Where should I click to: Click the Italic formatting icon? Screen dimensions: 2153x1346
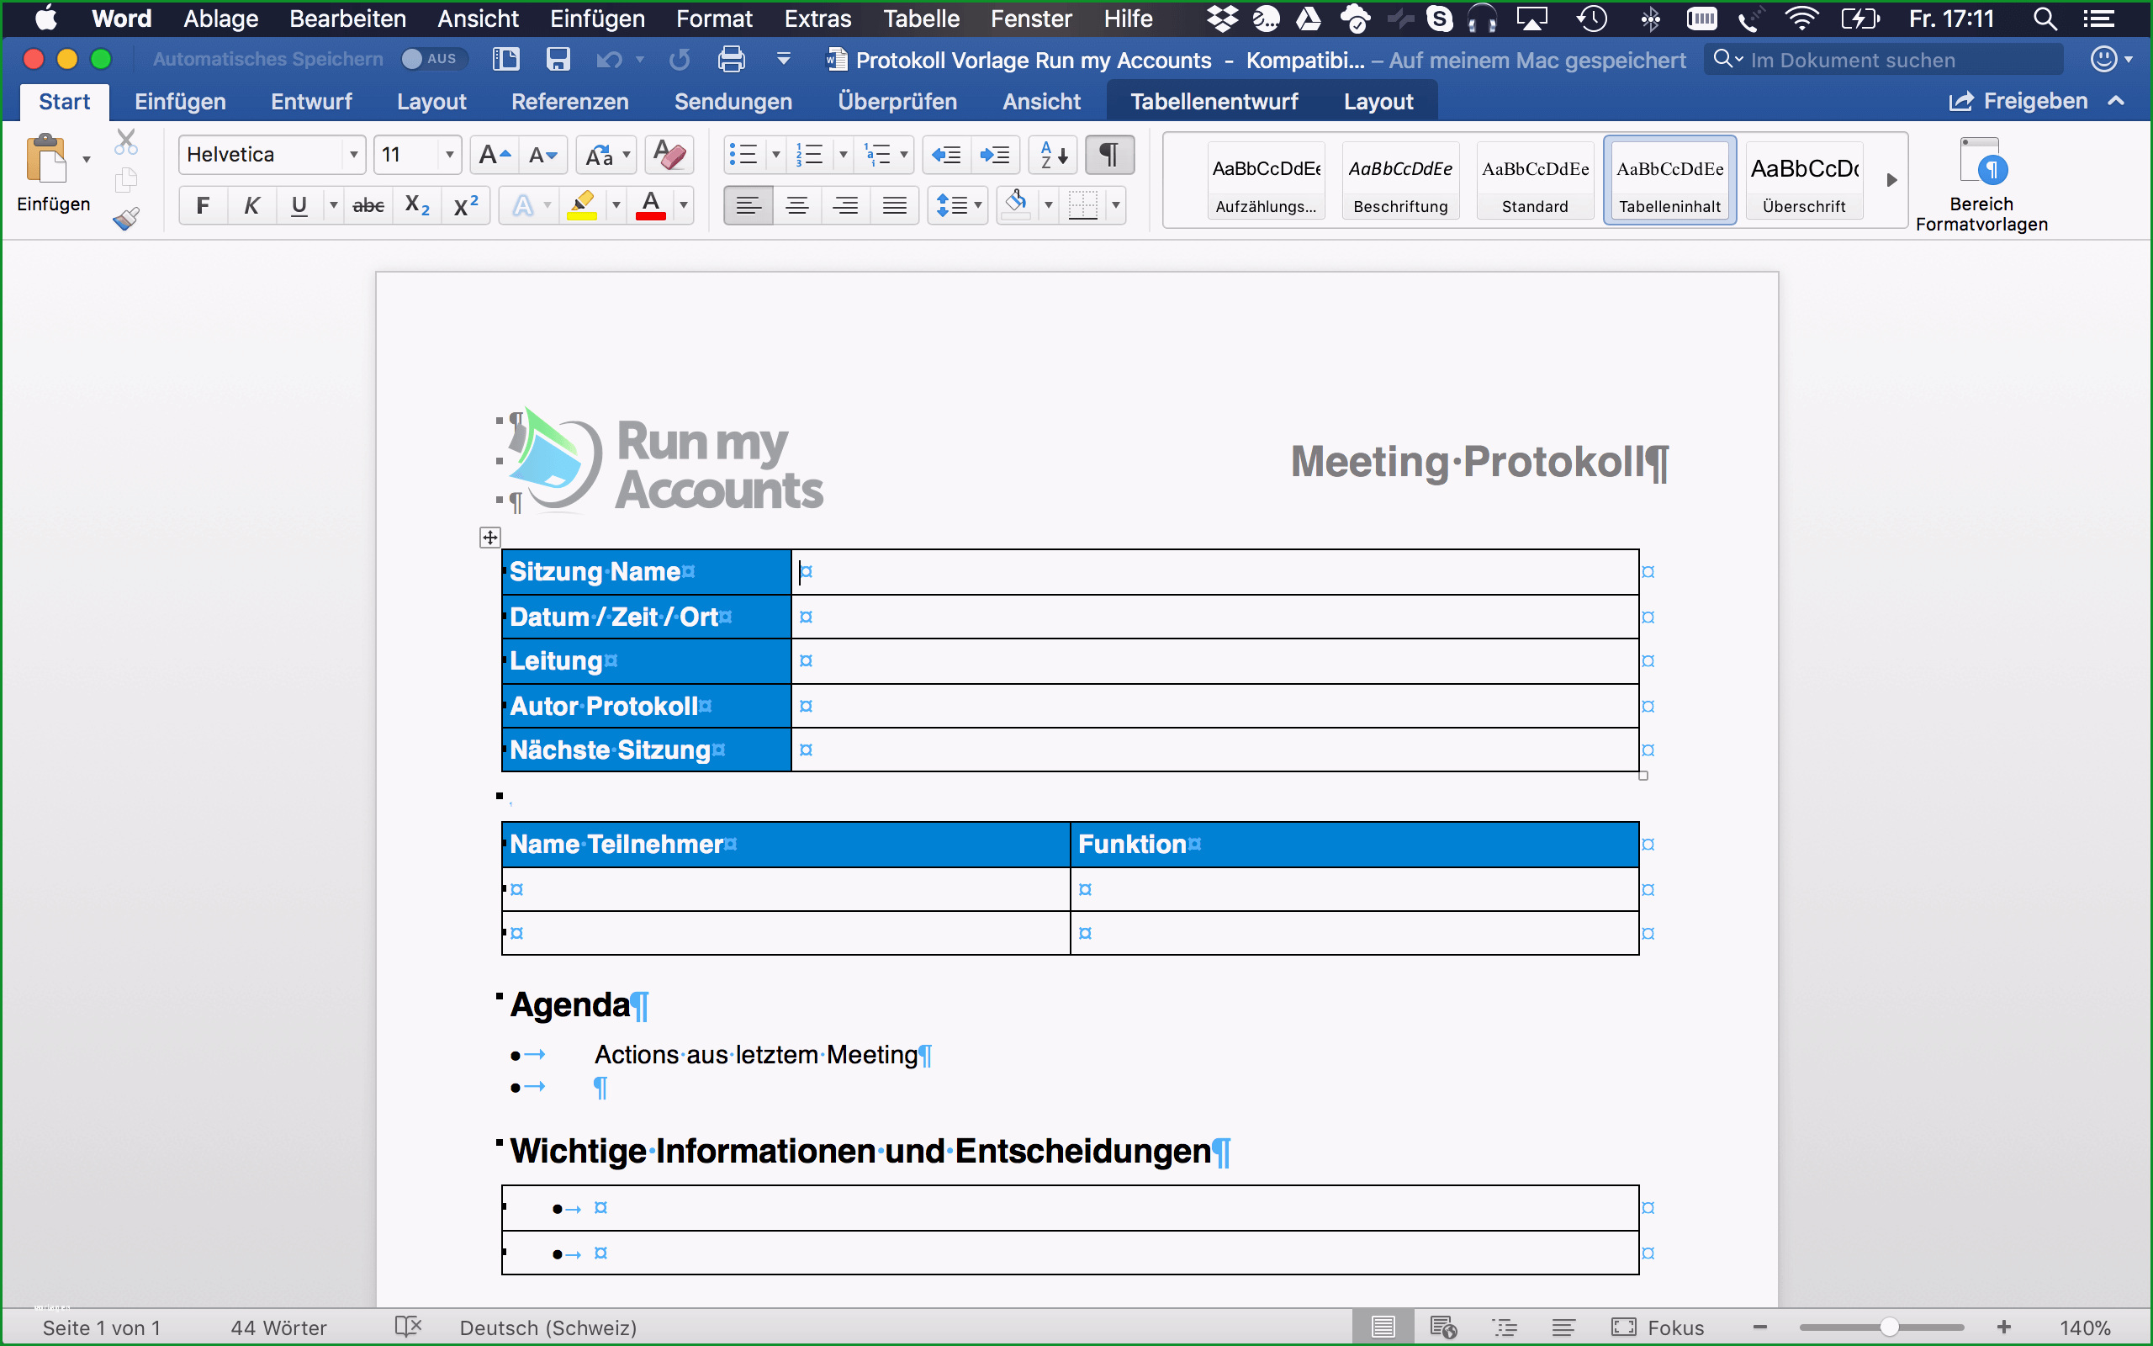[x=252, y=204]
